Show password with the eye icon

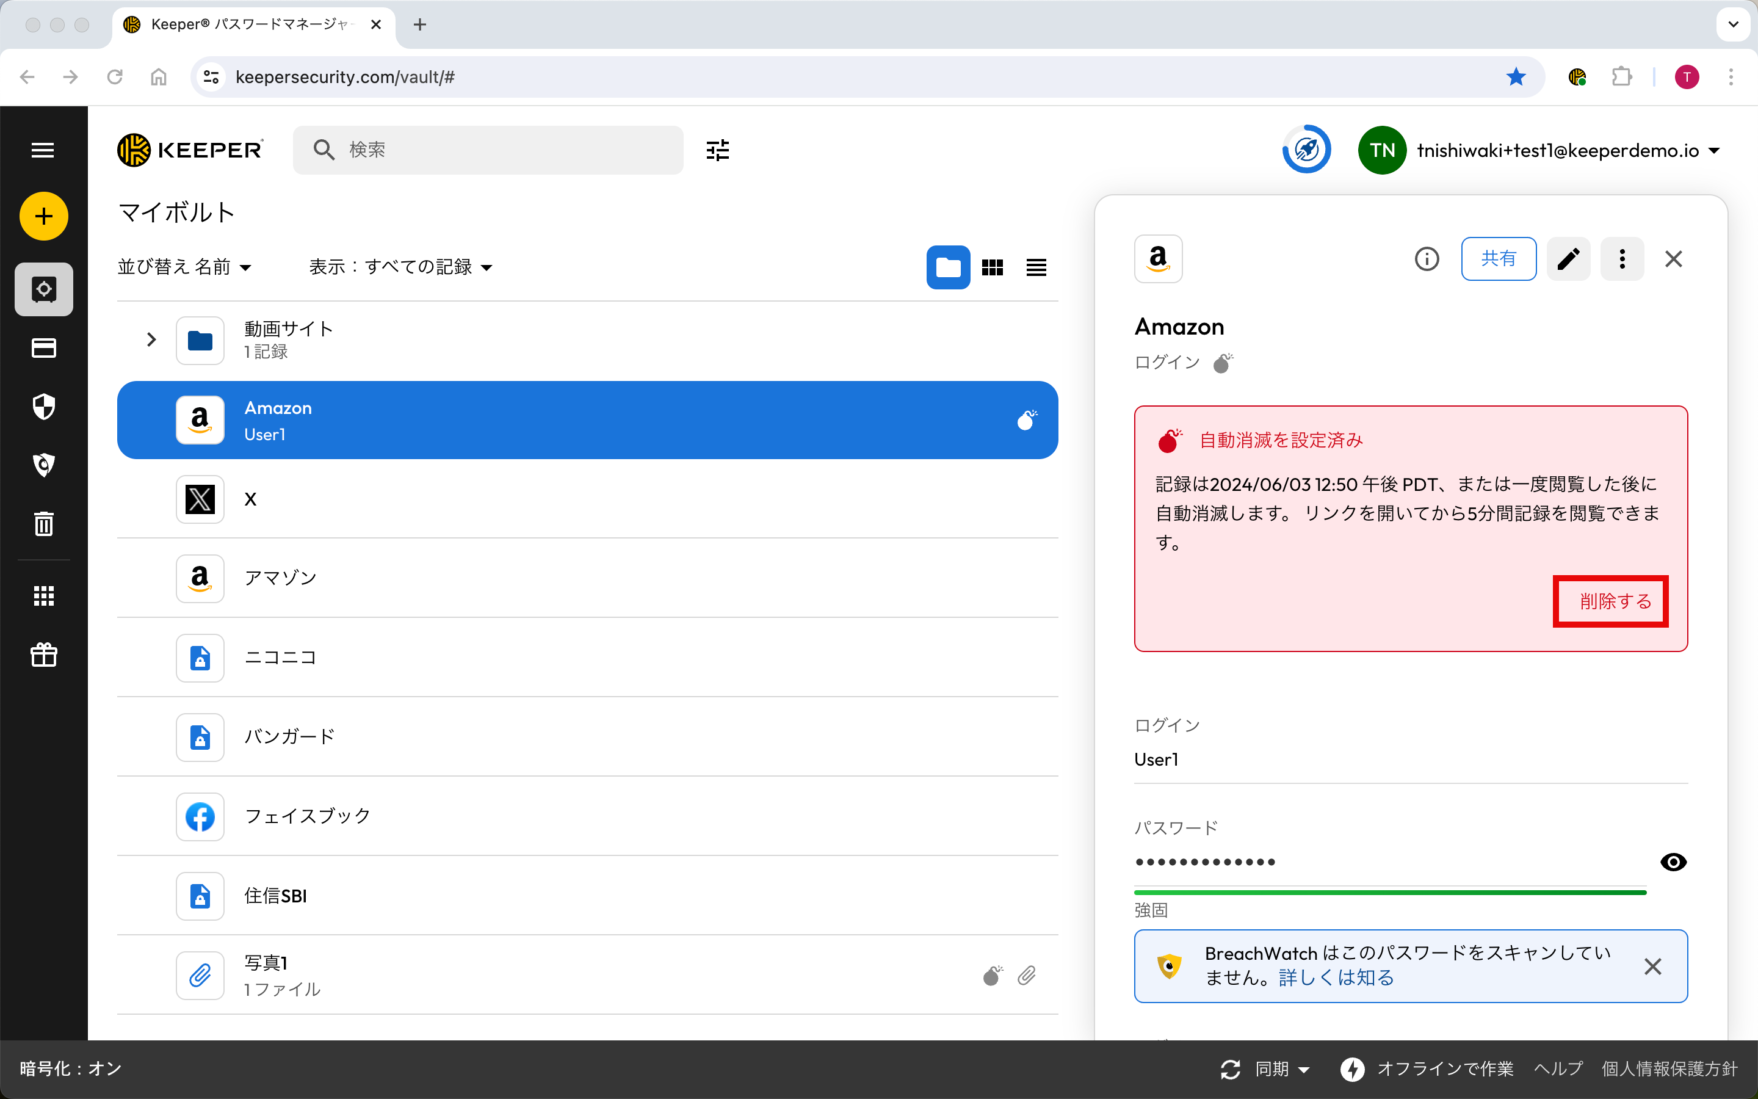point(1673,862)
